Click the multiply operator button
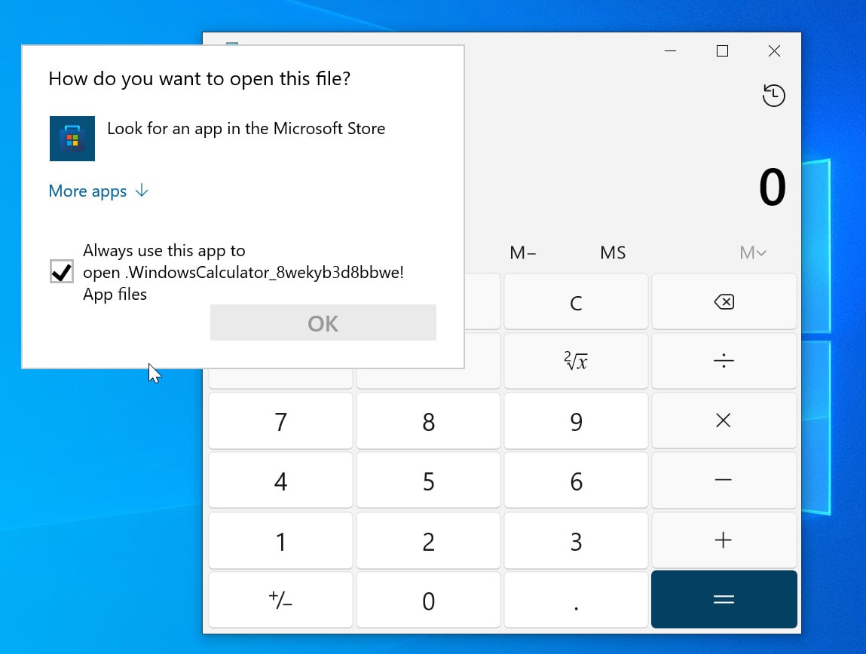Screen dimensions: 866x654 [x=724, y=420]
